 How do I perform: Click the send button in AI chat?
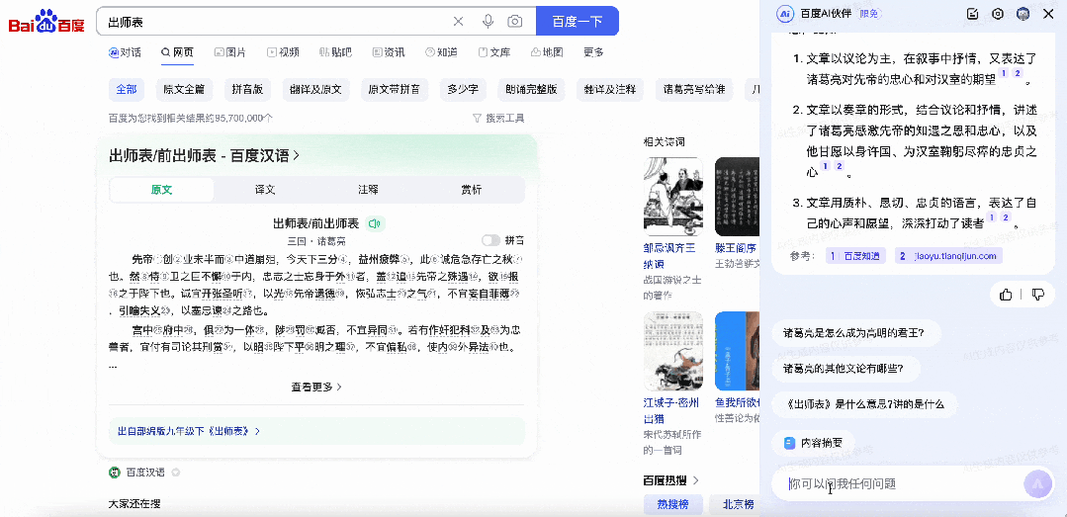tap(1037, 483)
